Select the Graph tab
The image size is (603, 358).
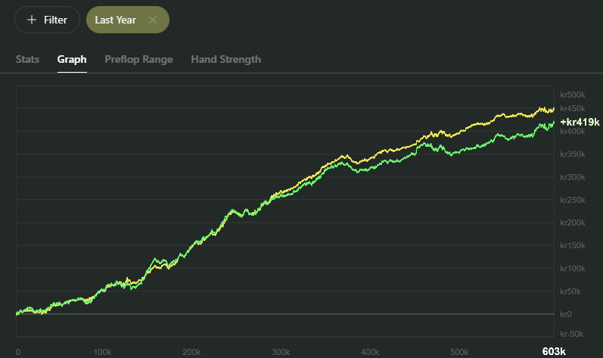pyautogui.click(x=72, y=59)
